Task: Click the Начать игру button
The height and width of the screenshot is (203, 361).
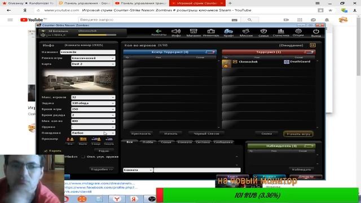Action: point(298,134)
